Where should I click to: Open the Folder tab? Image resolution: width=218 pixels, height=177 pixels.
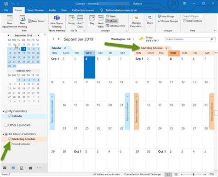click(x=52, y=10)
